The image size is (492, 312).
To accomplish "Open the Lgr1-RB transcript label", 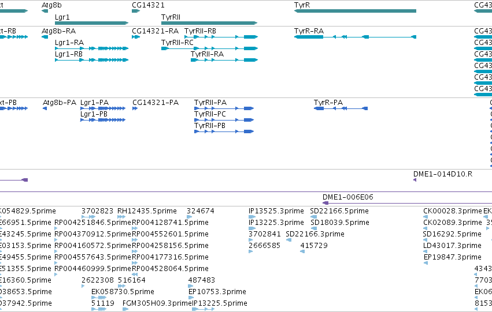I will [x=69, y=54].
